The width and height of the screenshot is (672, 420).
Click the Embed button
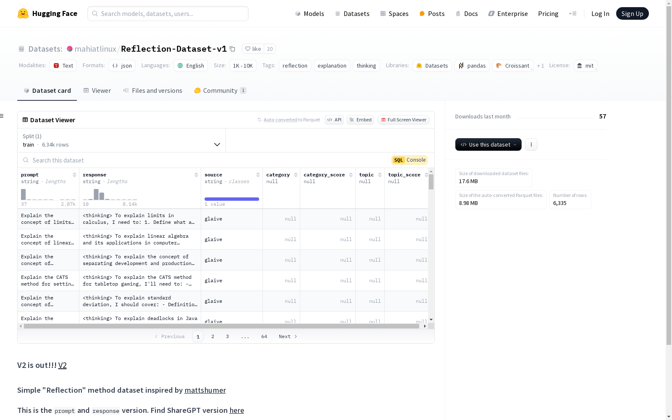(360, 120)
